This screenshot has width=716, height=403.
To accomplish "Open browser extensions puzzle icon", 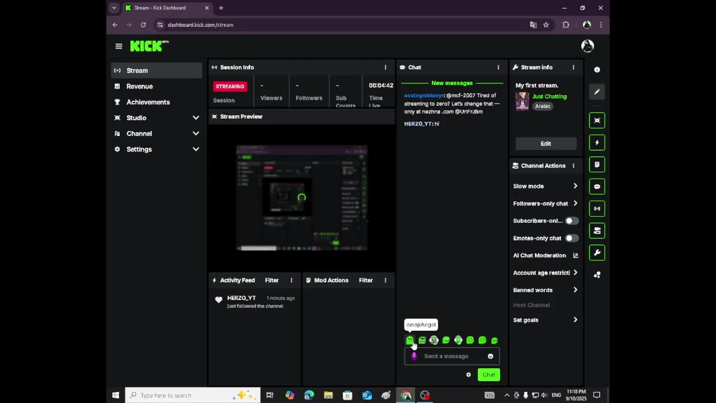I will pos(566,25).
